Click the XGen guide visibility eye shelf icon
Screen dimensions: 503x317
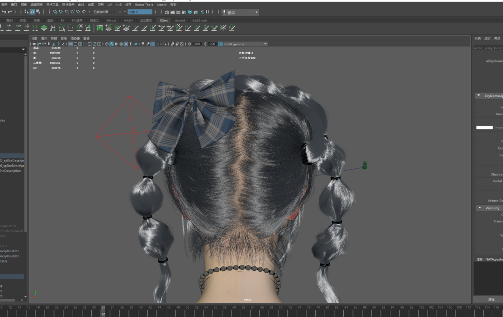[x=18, y=28]
